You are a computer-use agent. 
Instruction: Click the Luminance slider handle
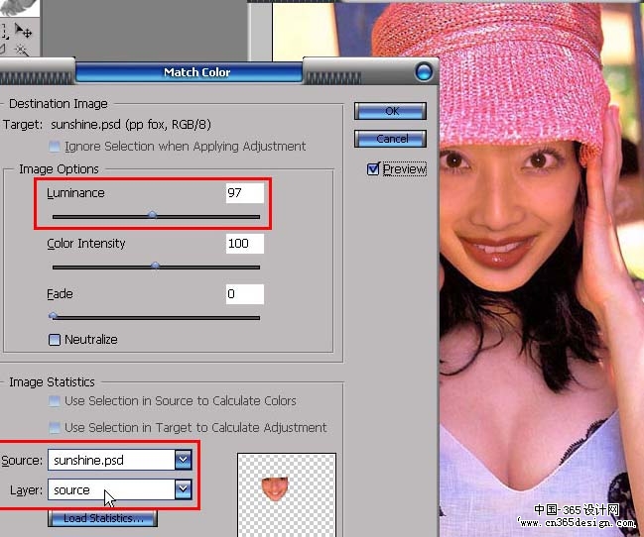(153, 215)
